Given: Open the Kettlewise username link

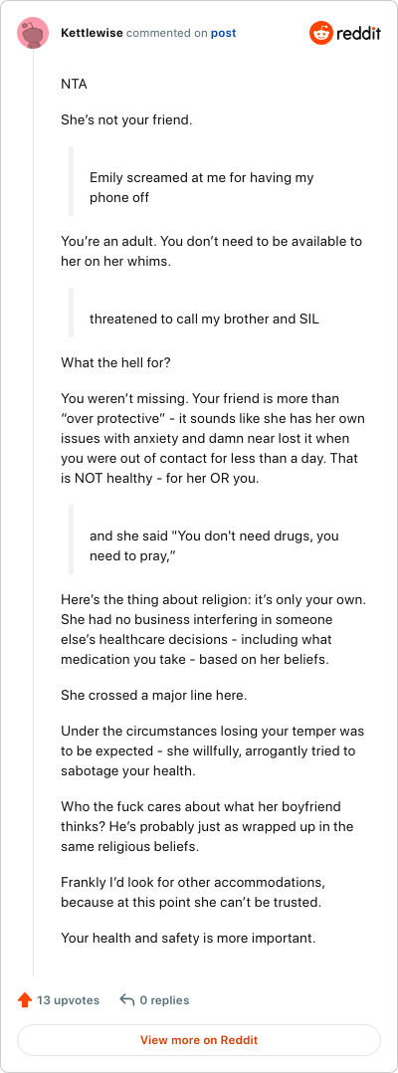Looking at the screenshot, I should (x=93, y=33).
